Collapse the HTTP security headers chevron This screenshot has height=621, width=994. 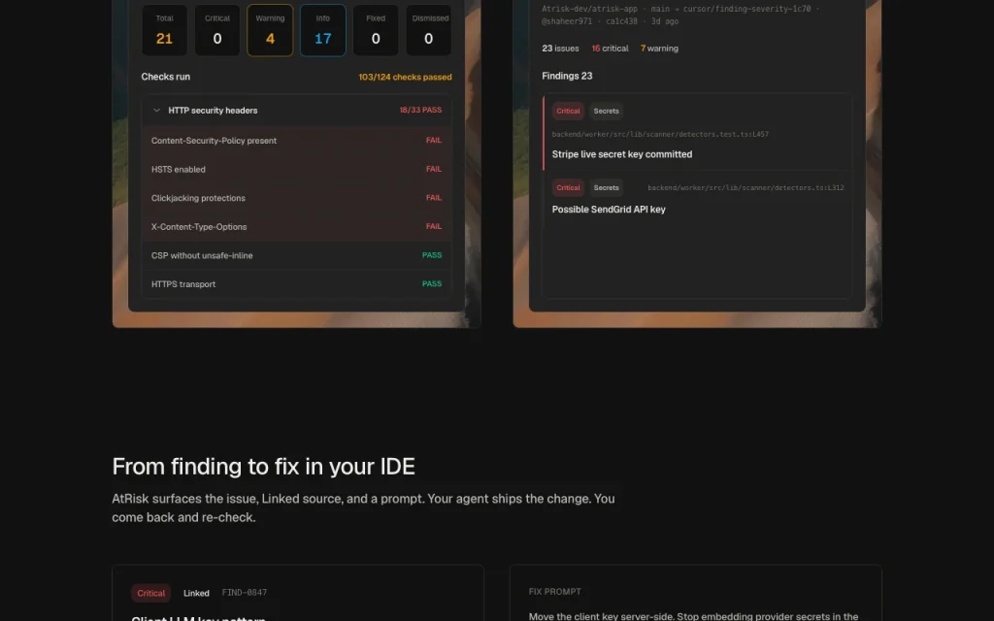click(156, 111)
